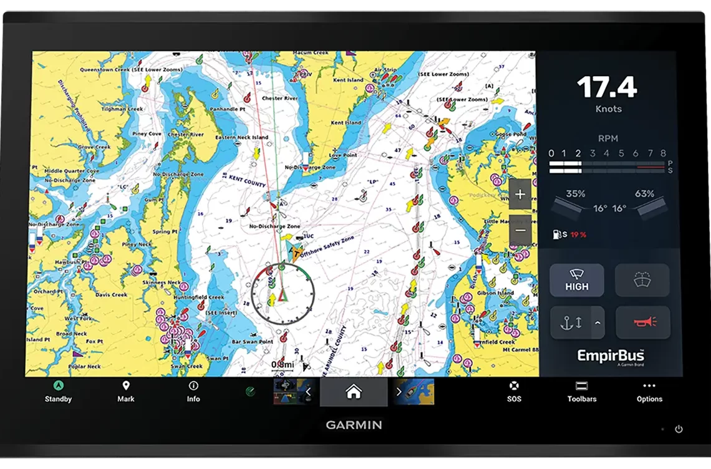The width and height of the screenshot is (711, 469).
Task: Tap the anchor windlass control
Action: (x=571, y=323)
